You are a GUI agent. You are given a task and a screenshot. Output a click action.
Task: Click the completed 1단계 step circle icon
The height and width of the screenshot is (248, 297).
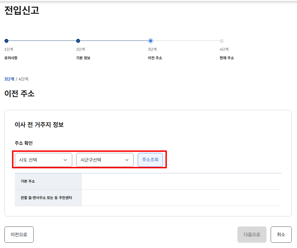pos(6,41)
